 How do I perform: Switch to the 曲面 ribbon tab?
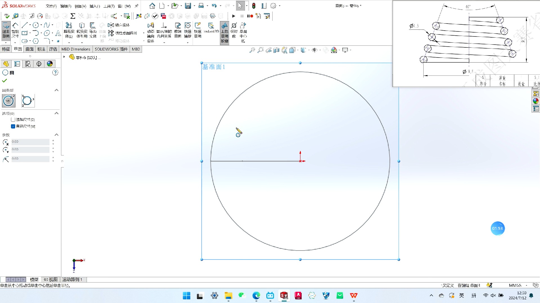(30, 49)
